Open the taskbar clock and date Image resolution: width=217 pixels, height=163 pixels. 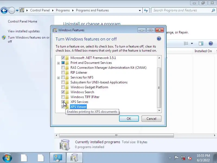(x=203, y=158)
